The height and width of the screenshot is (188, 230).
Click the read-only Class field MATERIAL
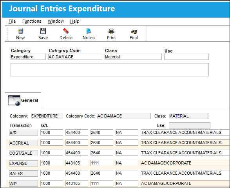(x=189, y=116)
